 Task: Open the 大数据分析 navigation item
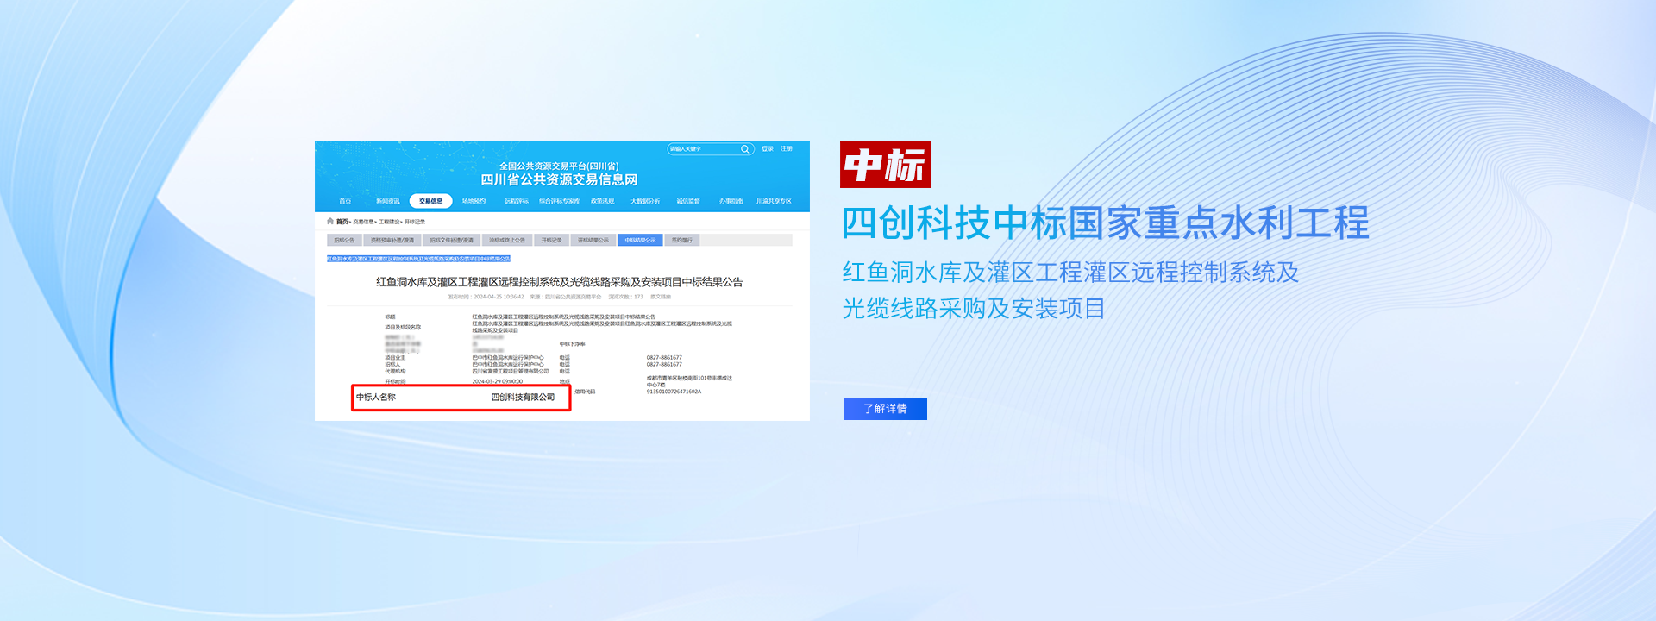click(x=644, y=201)
